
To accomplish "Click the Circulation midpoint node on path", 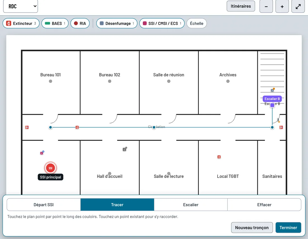I will (154, 127).
